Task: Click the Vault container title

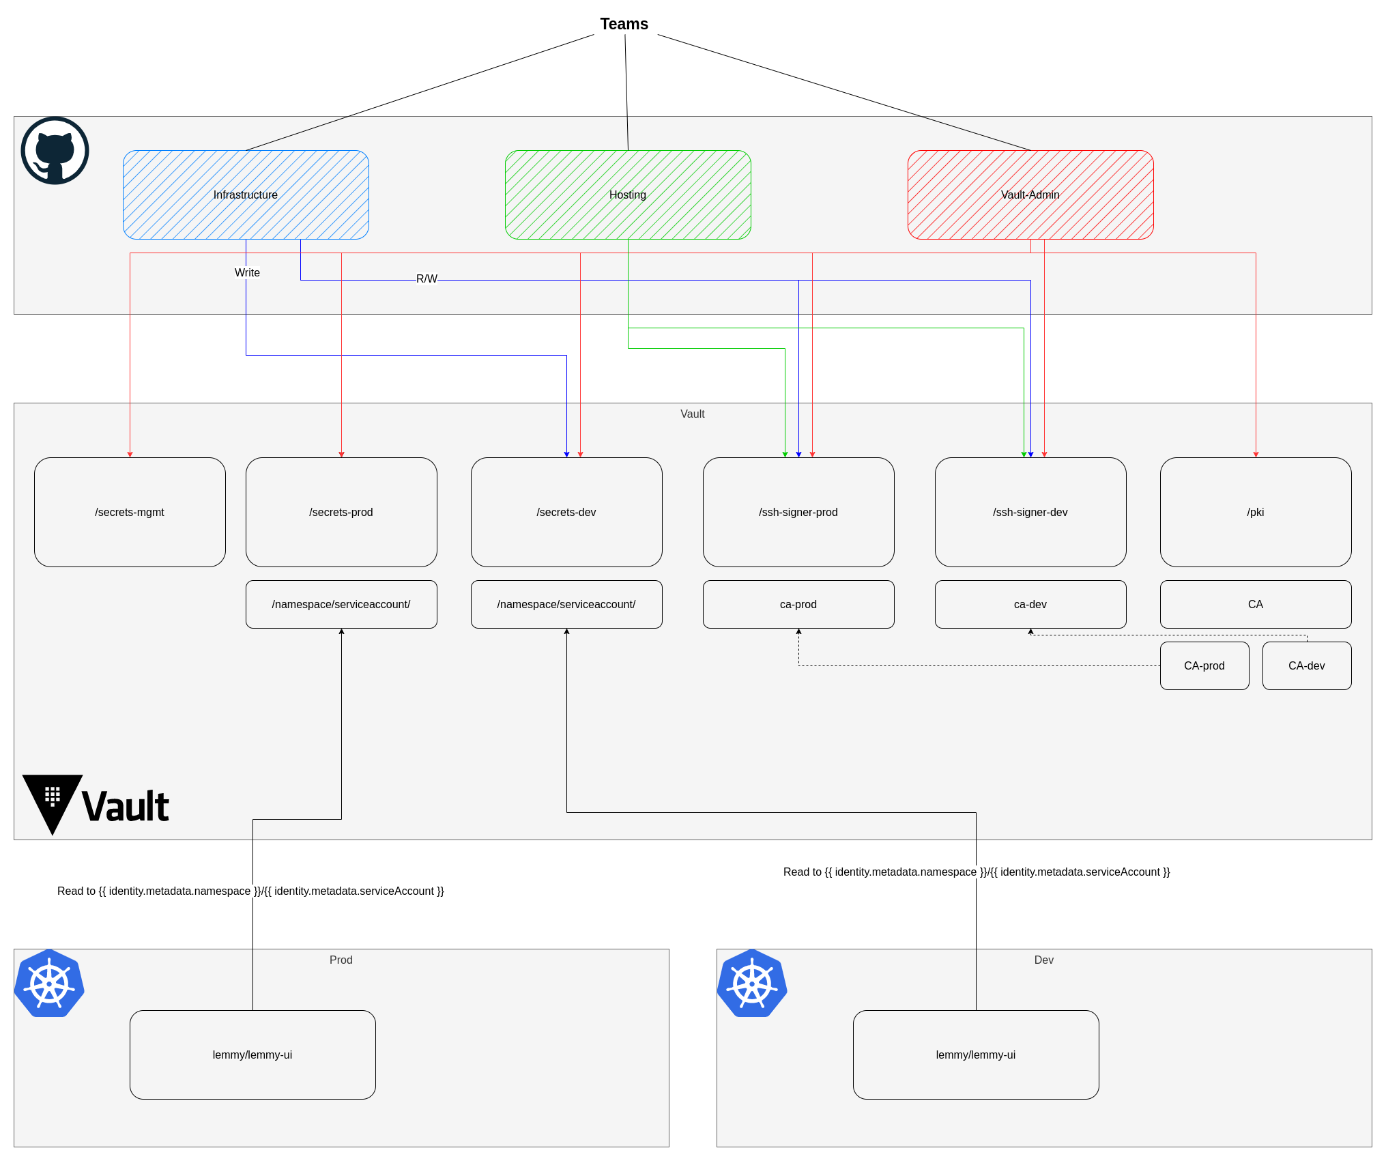Action: click(x=692, y=414)
